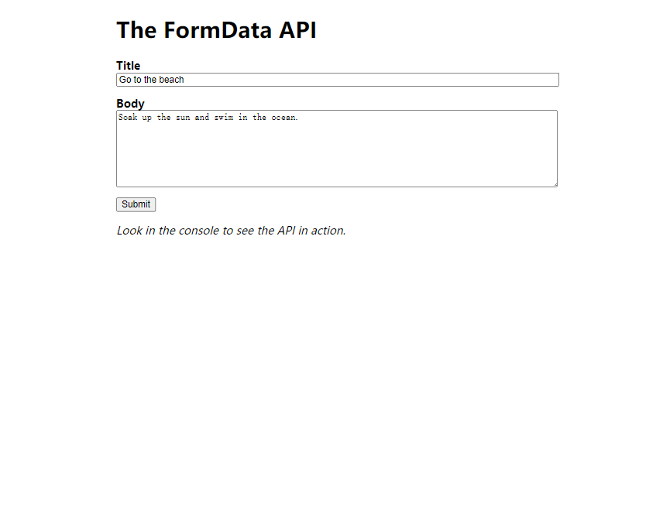670x507 pixels.
Task: Click the textarea resize handle corner
Action: coord(555,184)
